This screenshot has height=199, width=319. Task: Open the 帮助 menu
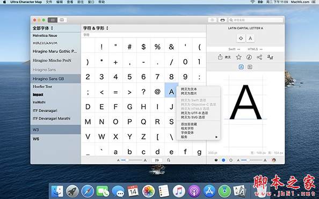102,2
